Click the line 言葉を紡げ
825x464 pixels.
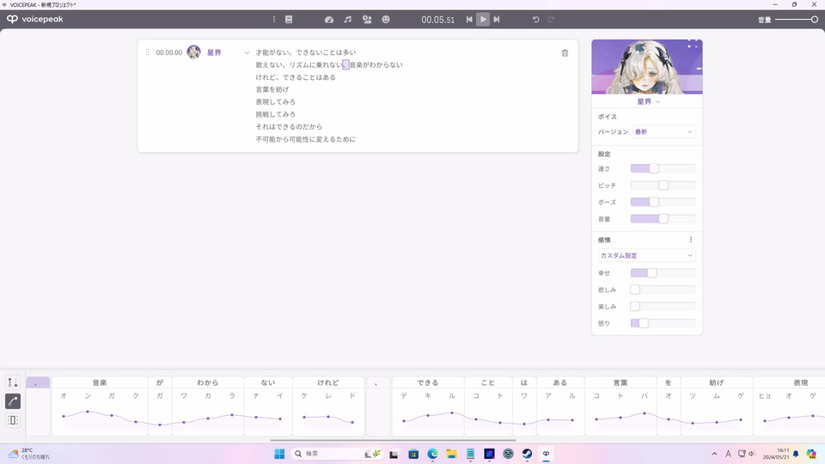coord(272,89)
